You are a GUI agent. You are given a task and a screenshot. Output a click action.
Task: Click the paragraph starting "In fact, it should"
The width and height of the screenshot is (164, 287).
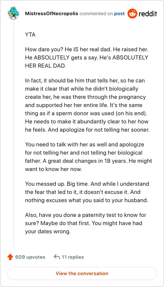coord(87,105)
